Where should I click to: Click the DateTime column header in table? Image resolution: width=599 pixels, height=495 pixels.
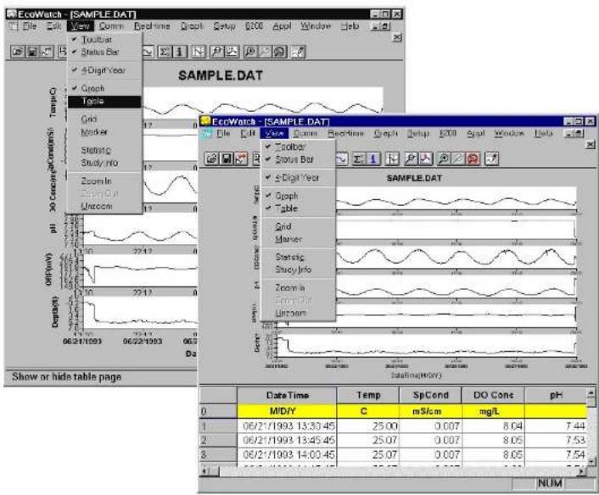[287, 395]
